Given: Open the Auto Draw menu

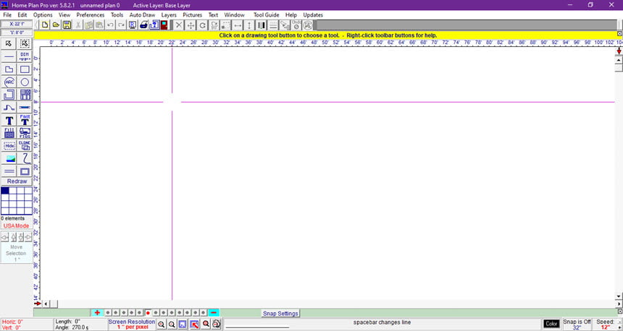Looking at the screenshot, I should pyautogui.click(x=142, y=15).
